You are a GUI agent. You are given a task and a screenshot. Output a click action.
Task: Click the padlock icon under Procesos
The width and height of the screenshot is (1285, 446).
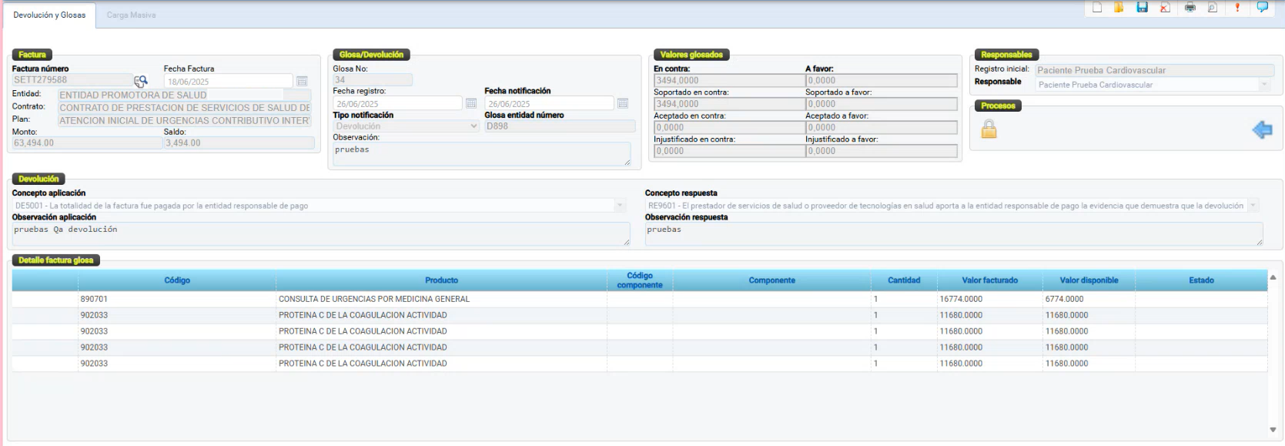pos(989,129)
